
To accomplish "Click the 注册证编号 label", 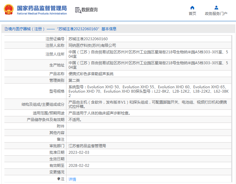I will tap(55, 39).
